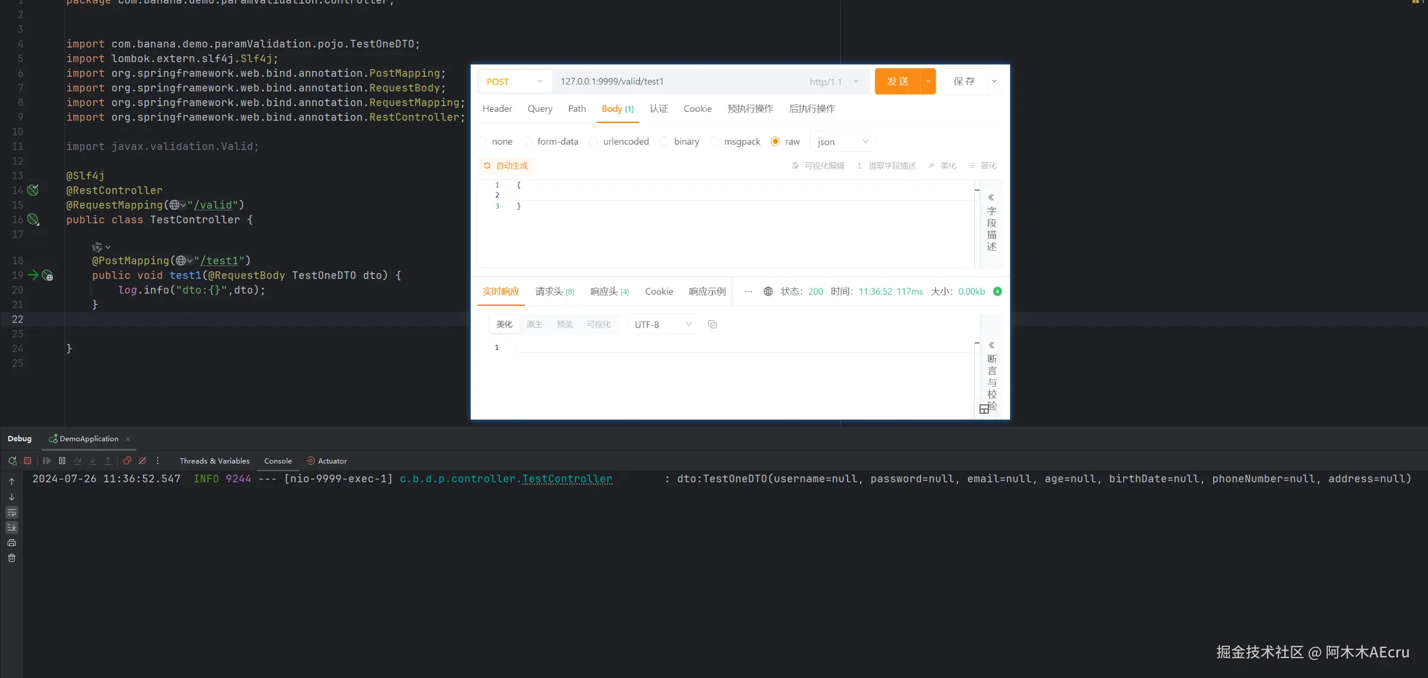The height and width of the screenshot is (678, 1428).
Task: Open the json raw format dropdown
Action: [x=842, y=142]
